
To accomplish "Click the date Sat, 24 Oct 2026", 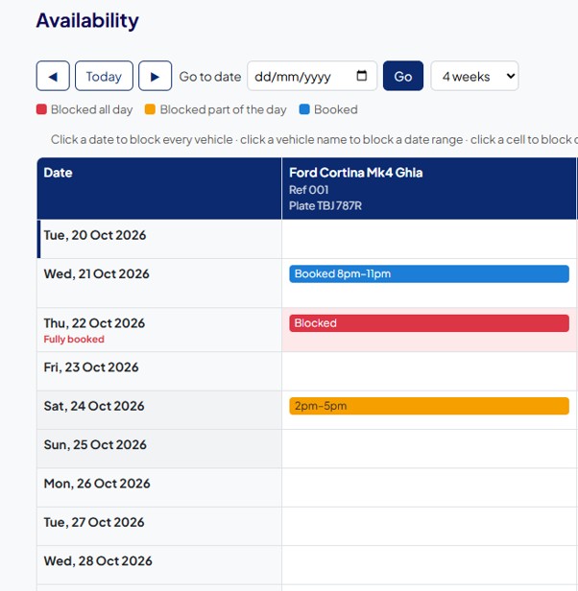I will point(94,407).
